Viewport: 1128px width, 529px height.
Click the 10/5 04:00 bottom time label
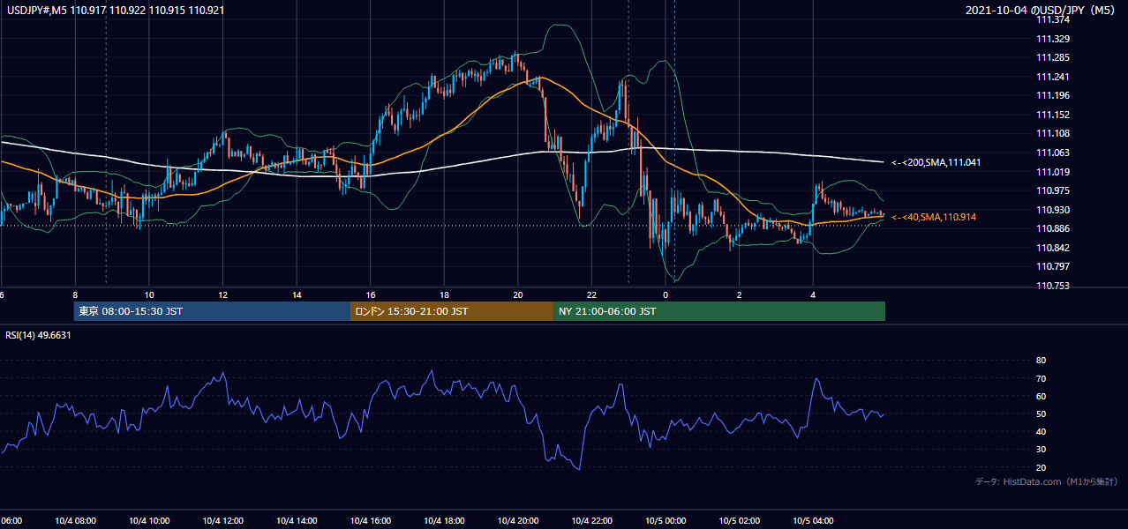[x=812, y=520]
